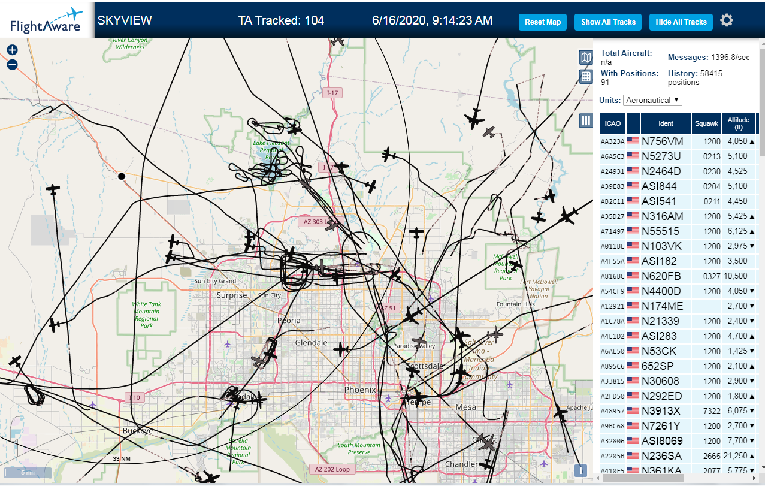The height and width of the screenshot is (486, 765).
Task: Select aircraft ASI8069 in the table
Action: [663, 441]
